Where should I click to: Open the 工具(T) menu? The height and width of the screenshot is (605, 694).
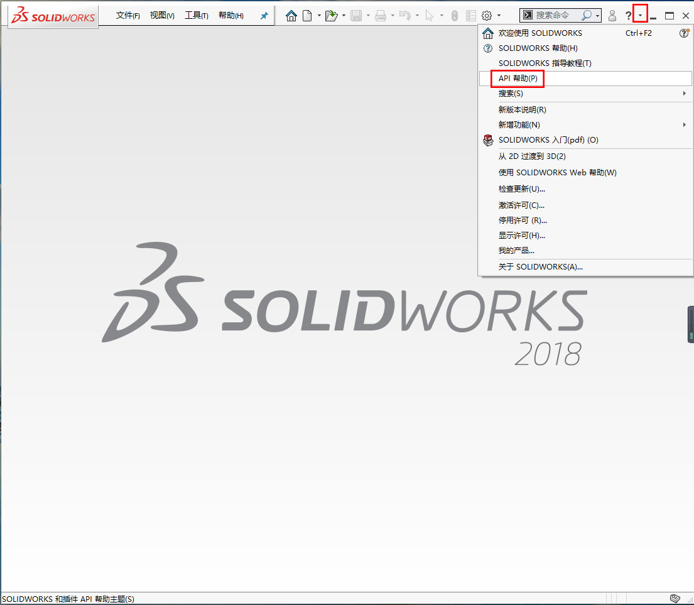(x=196, y=15)
